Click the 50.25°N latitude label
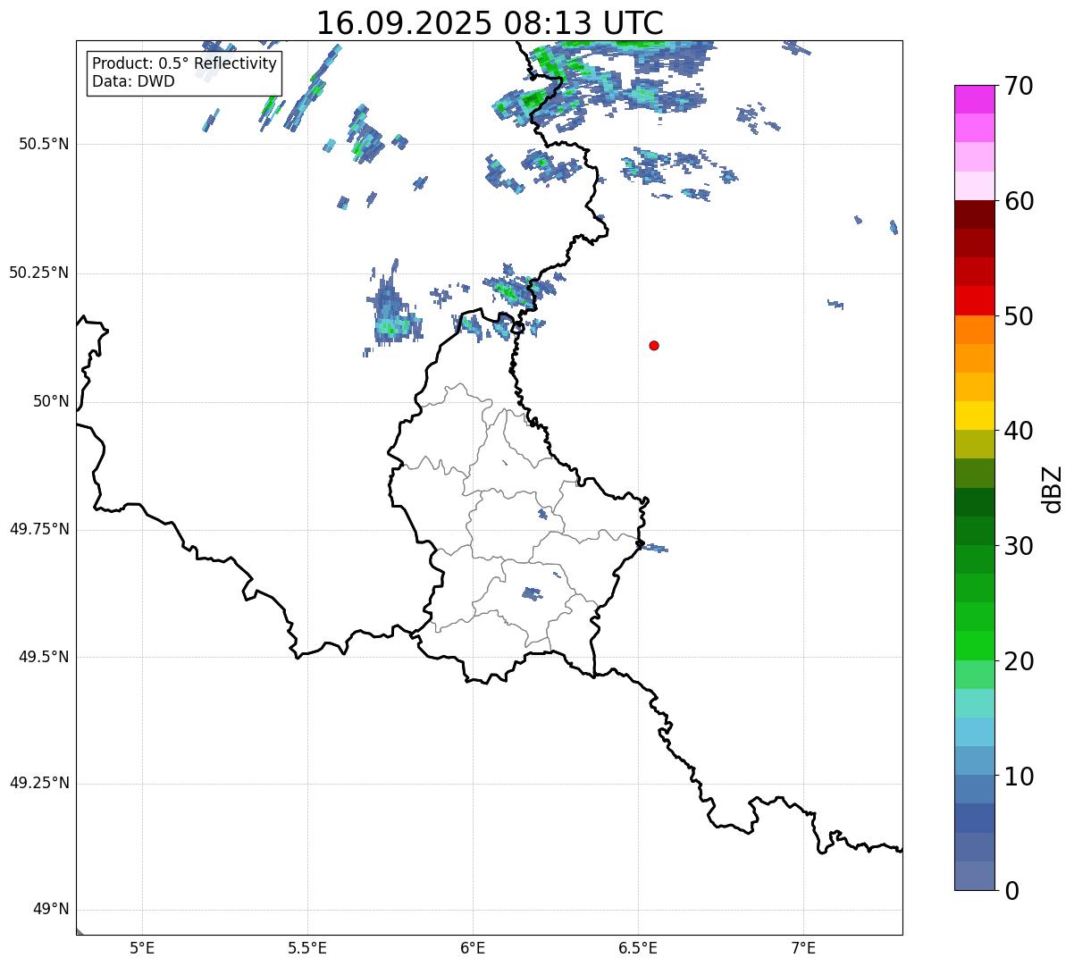This screenshot has height=966, width=1074. (x=38, y=273)
